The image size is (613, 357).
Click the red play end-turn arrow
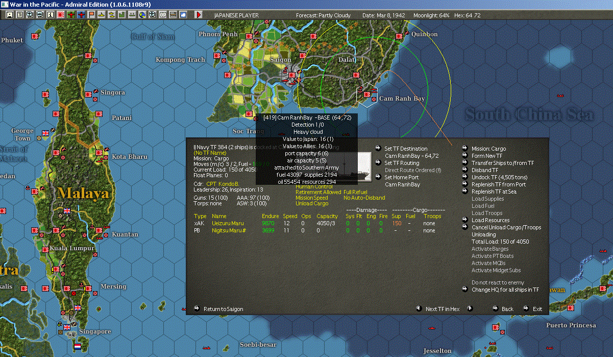point(199,15)
